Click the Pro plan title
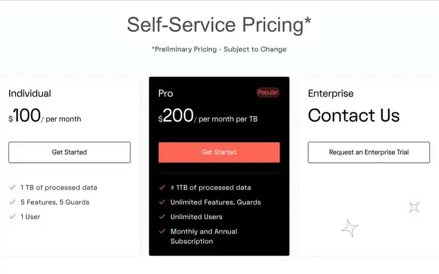The image size is (439, 274). [x=165, y=94]
